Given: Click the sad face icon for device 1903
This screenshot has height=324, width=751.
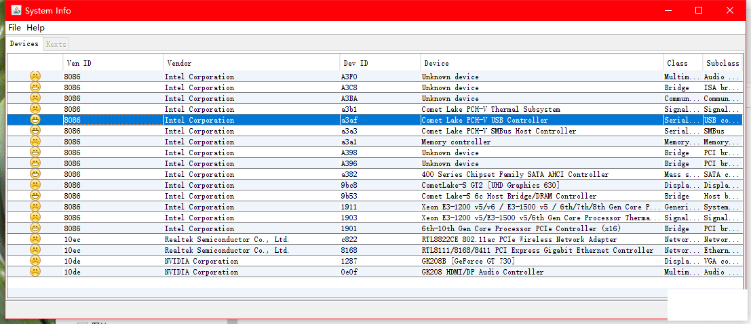Looking at the screenshot, I should 35,218.
